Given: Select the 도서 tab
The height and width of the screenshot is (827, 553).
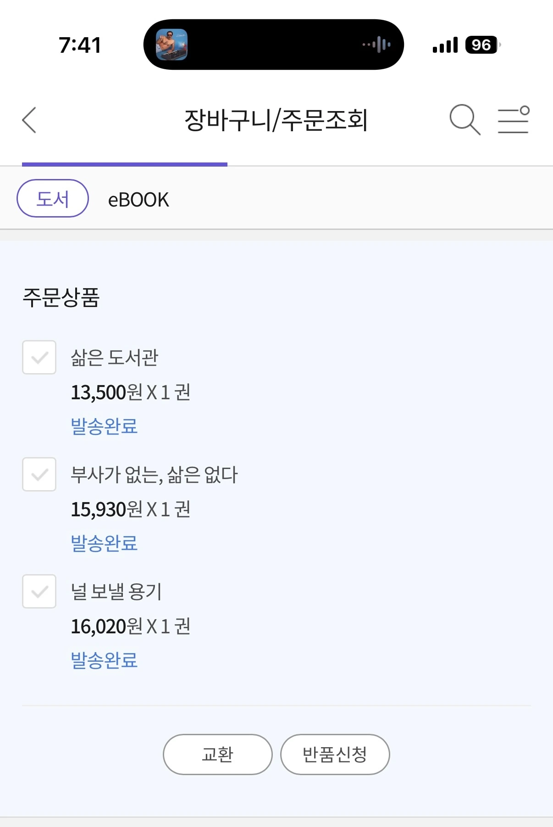Looking at the screenshot, I should coord(53,198).
